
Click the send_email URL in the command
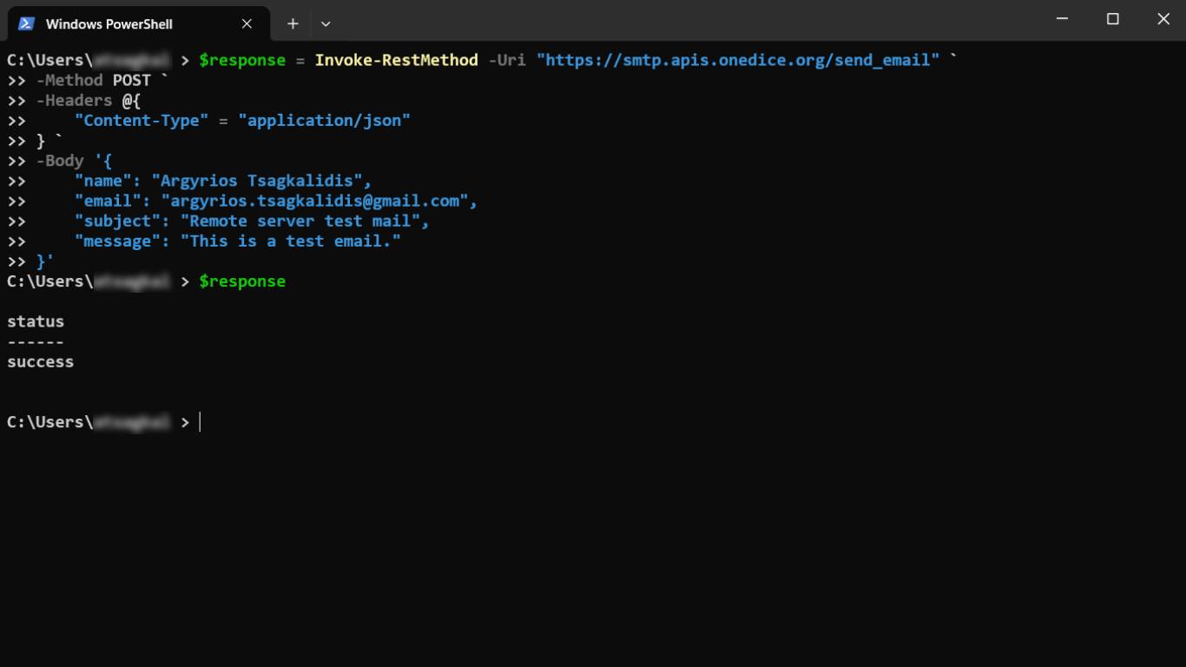(x=738, y=60)
